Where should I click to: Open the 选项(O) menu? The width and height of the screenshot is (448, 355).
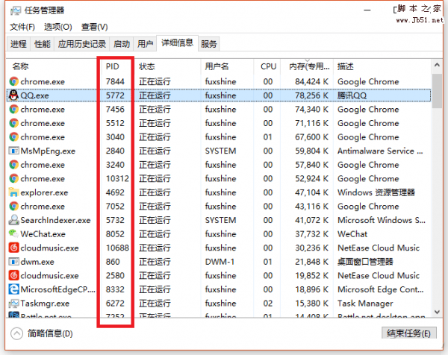[x=58, y=27]
